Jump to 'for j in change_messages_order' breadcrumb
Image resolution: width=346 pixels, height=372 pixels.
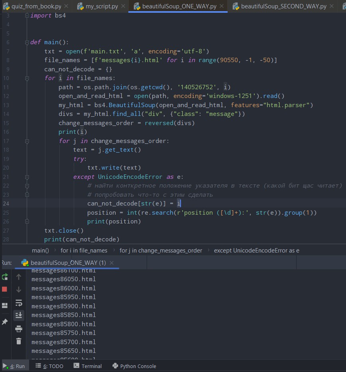pos(161,250)
